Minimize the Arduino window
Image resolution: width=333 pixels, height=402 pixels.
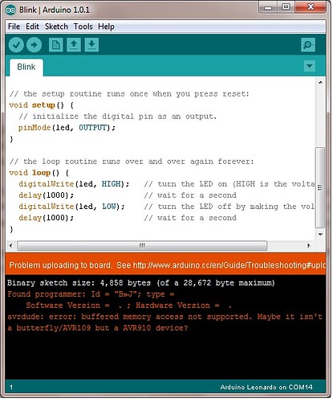[x=268, y=7]
